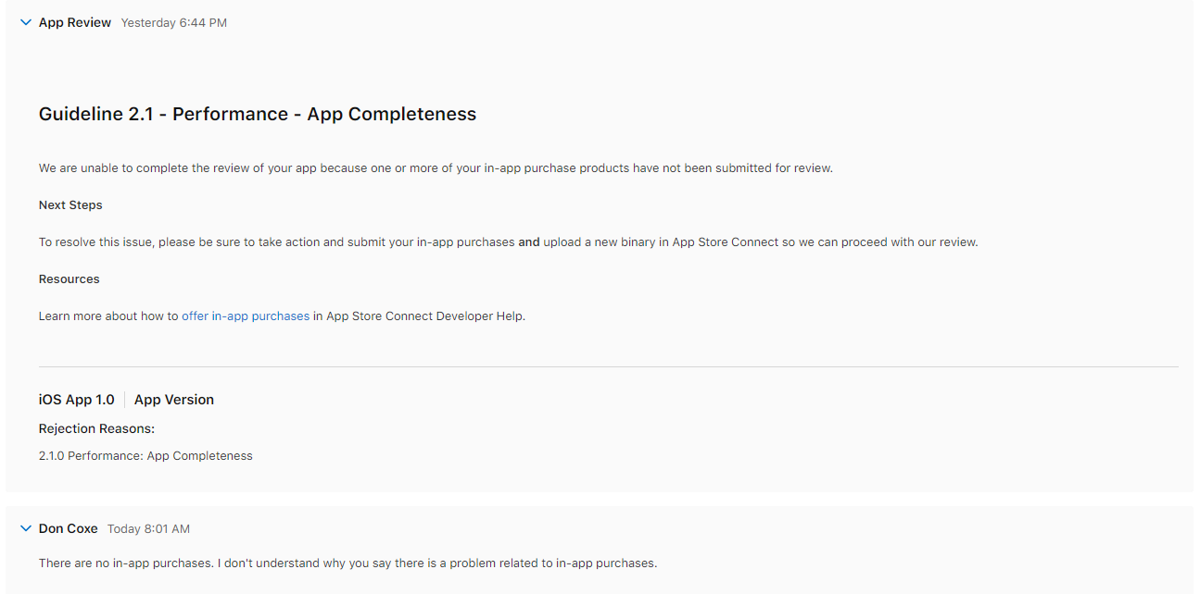The image size is (1200, 594).
Task: Click Don Coxe's reply message text
Action: [347, 563]
